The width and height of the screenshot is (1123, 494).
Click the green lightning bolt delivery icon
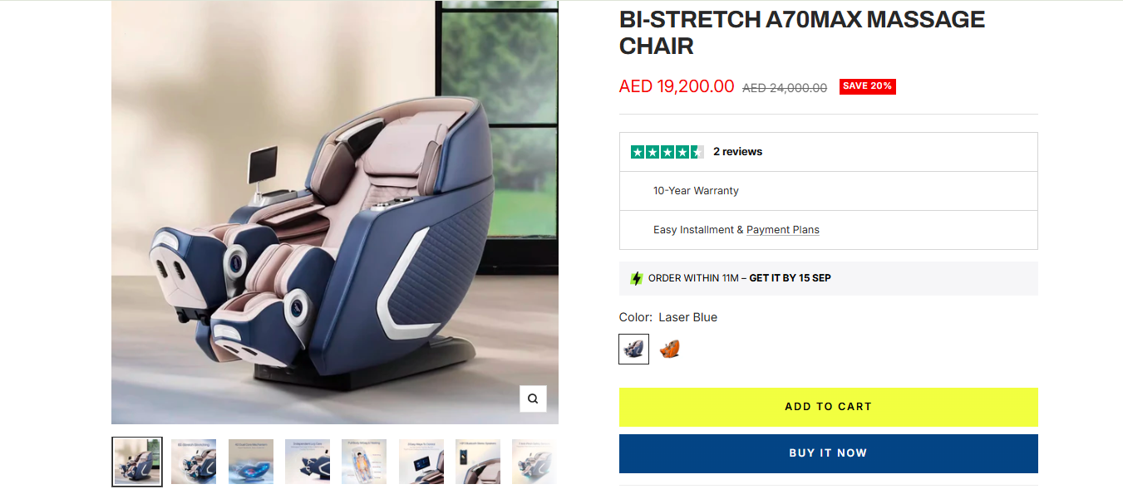[x=636, y=279]
